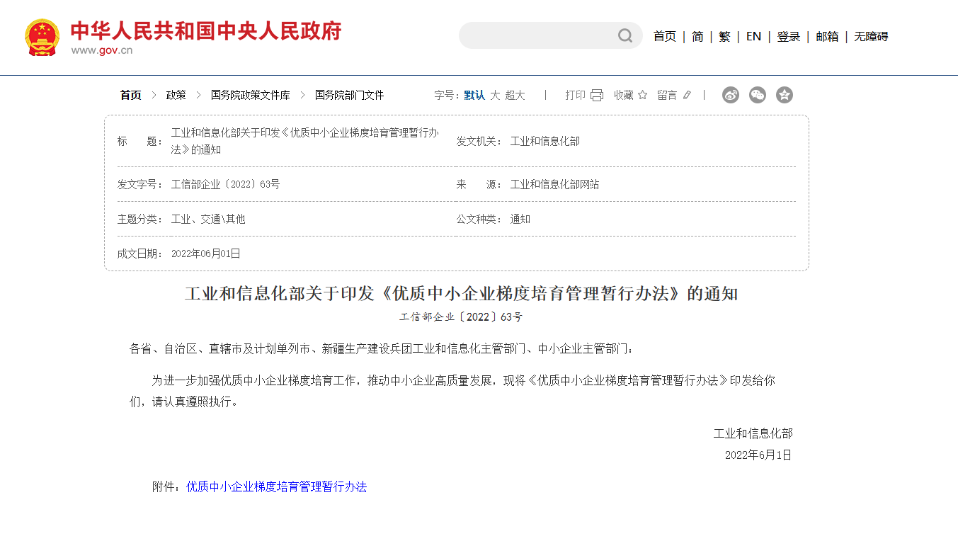
Task: Open attachment 优质中小企业梯度培育管理暂行办法
Action: pyautogui.click(x=277, y=486)
